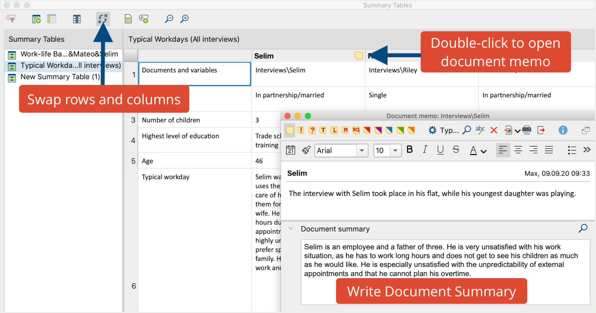
Task: Click the Highest level of education cell
Action: click(195, 140)
